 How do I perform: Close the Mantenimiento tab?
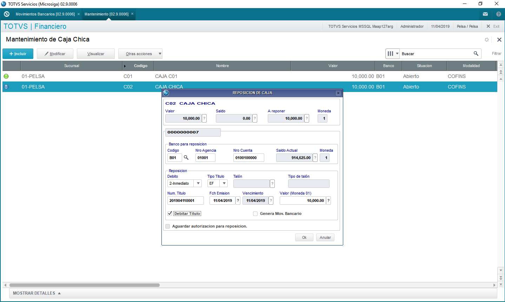point(132,14)
